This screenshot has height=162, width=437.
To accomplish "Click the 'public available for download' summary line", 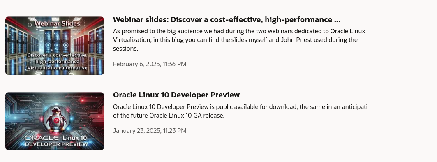I will [240, 107].
